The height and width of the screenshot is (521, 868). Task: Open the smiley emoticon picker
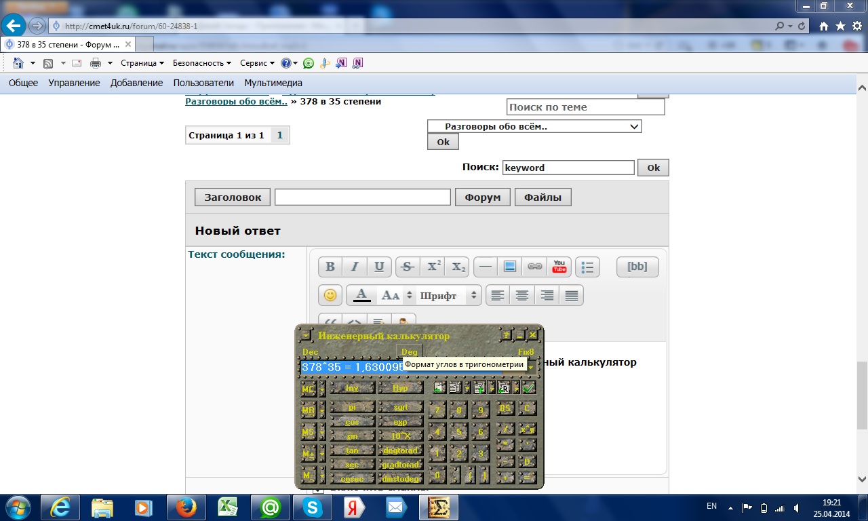(330, 295)
